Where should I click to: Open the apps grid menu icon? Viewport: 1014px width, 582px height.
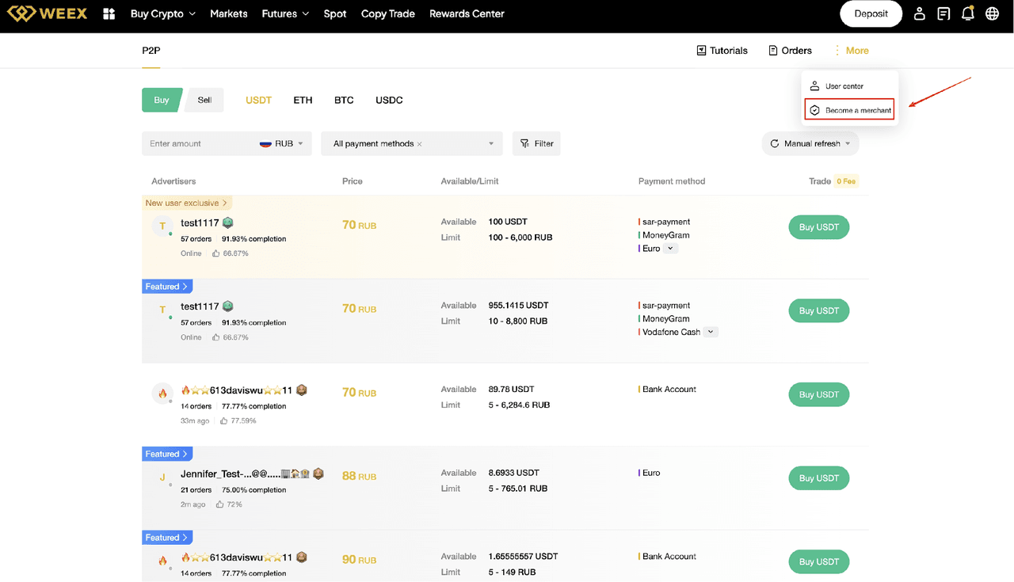(x=109, y=13)
